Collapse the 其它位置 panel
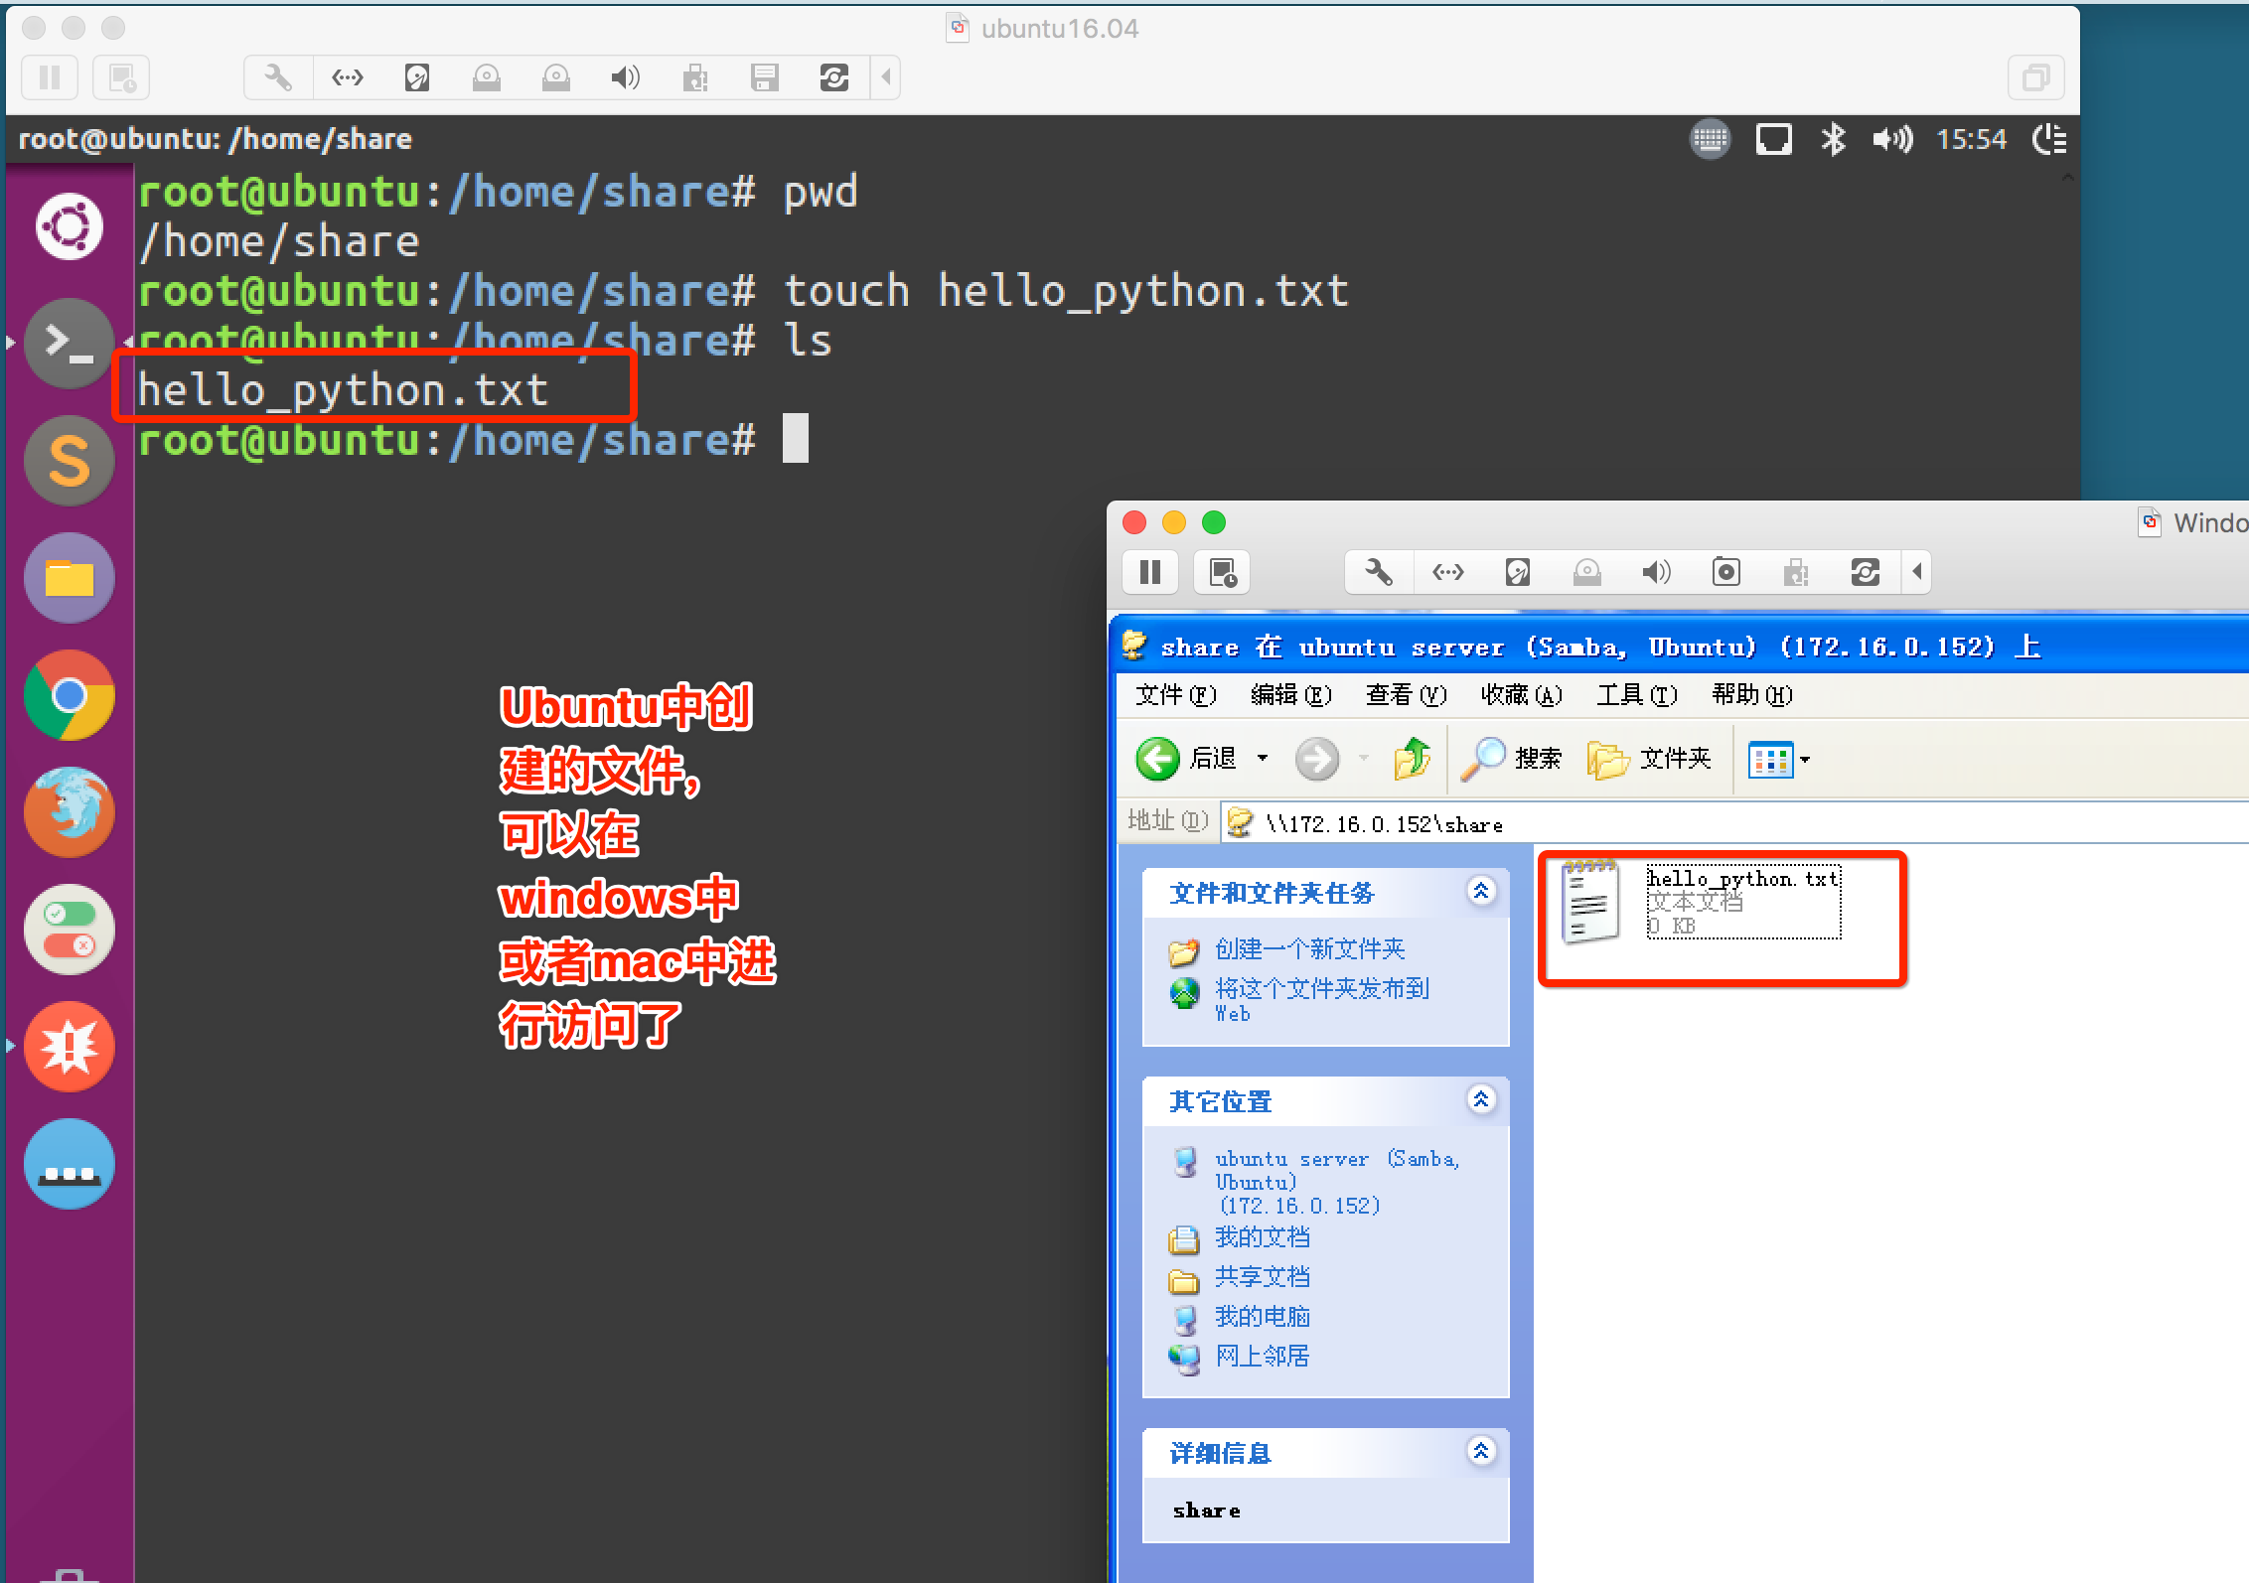Image resolution: width=2249 pixels, height=1583 pixels. (x=1480, y=1099)
